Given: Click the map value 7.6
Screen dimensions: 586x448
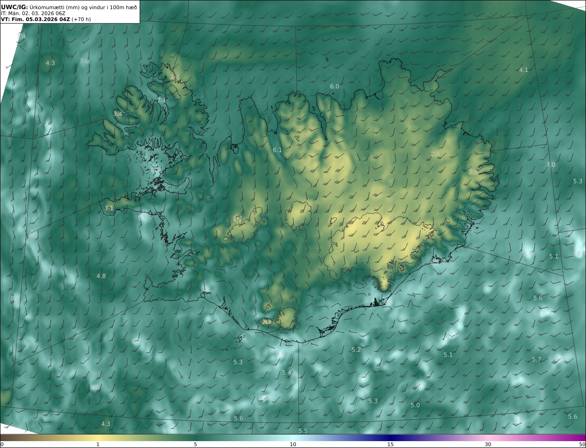Looking at the screenshot, I should [x=84, y=61].
